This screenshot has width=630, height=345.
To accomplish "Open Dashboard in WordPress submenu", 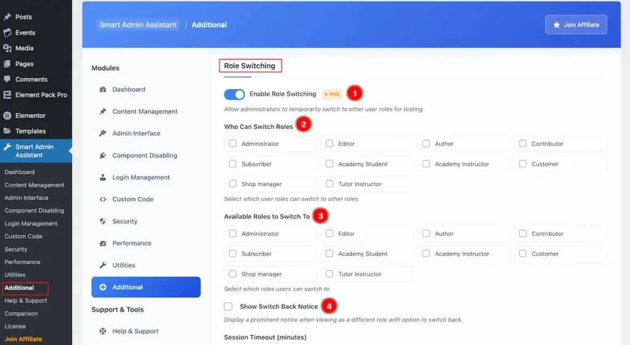I will pyautogui.click(x=20, y=172).
